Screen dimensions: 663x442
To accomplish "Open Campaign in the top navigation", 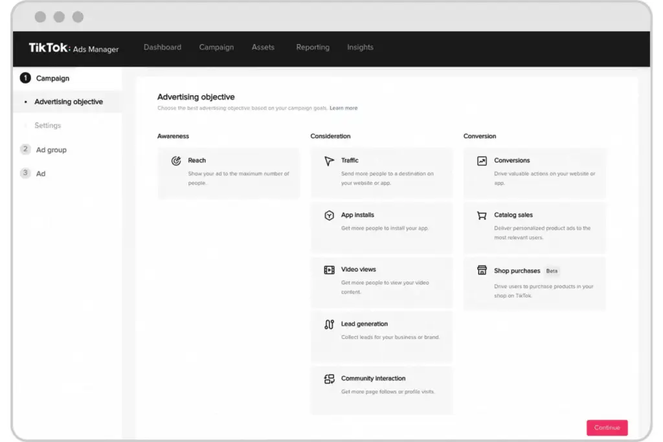I will (216, 47).
